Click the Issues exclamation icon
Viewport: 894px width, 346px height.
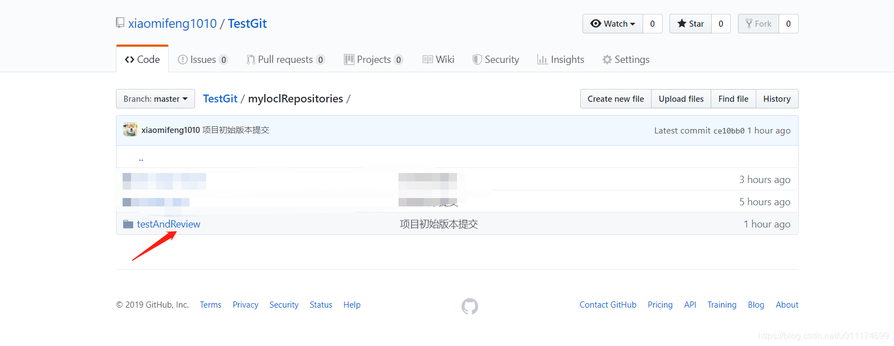coord(182,60)
